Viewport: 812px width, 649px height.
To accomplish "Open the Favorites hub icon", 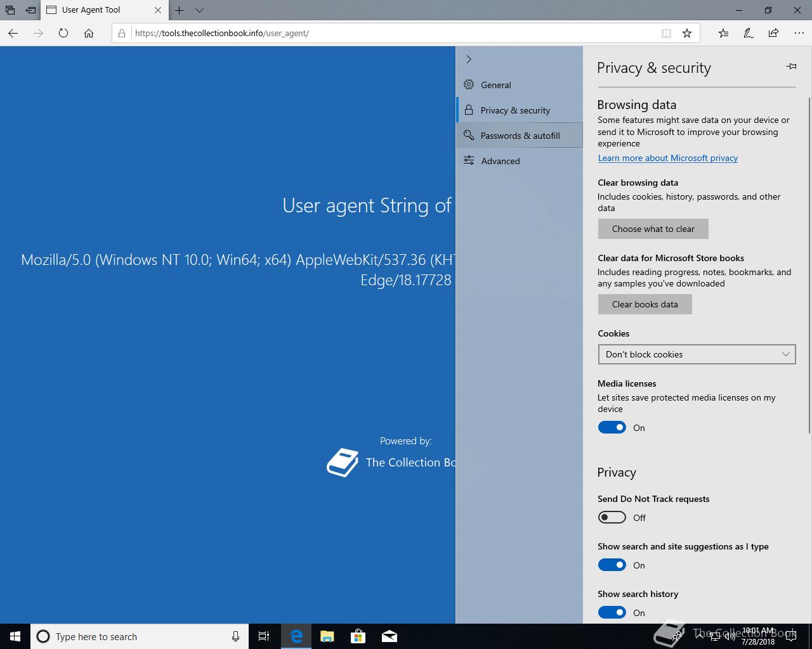I will pyautogui.click(x=723, y=33).
